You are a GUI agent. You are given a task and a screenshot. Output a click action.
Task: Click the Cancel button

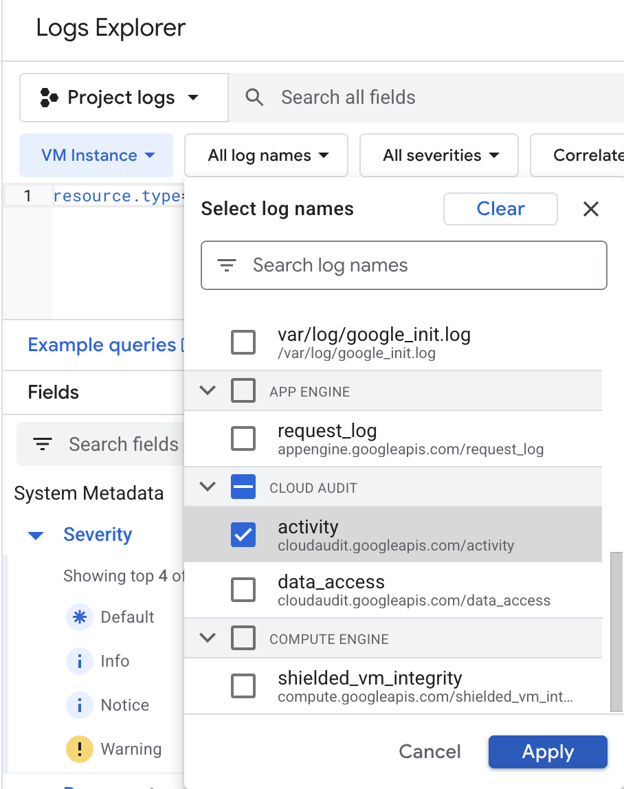430,752
